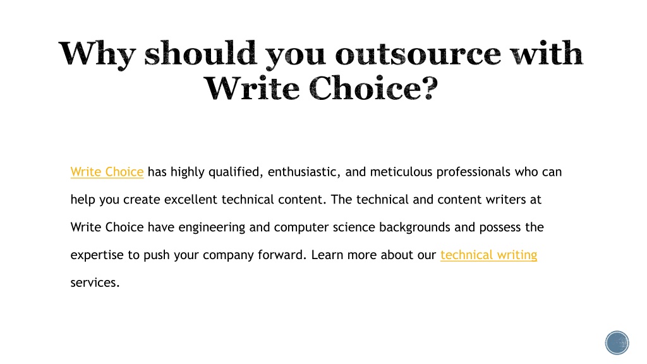Click the word Why in the heading
This screenshot has width=647, height=364.
[x=97, y=55]
